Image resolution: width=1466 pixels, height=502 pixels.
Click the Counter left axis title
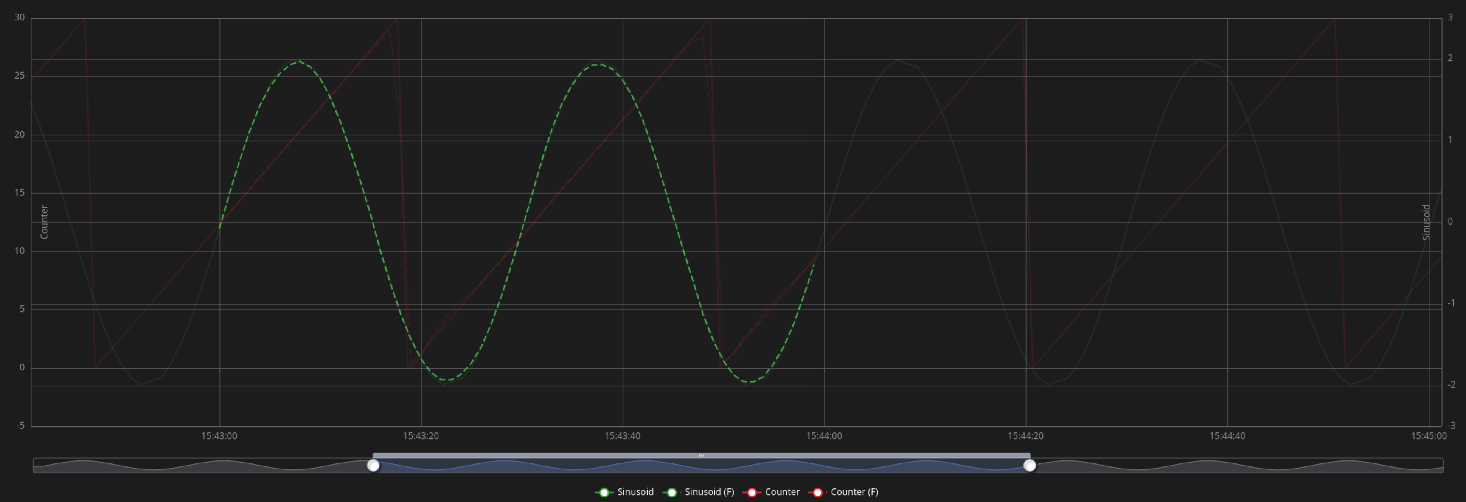(44, 222)
